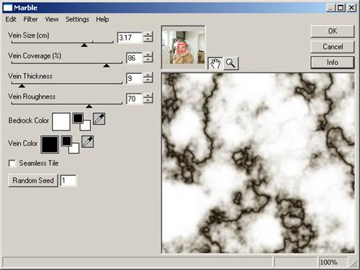Decrease Vein Thickness with down arrow
Image resolution: width=360 pixels, height=270 pixels.
coord(148,80)
